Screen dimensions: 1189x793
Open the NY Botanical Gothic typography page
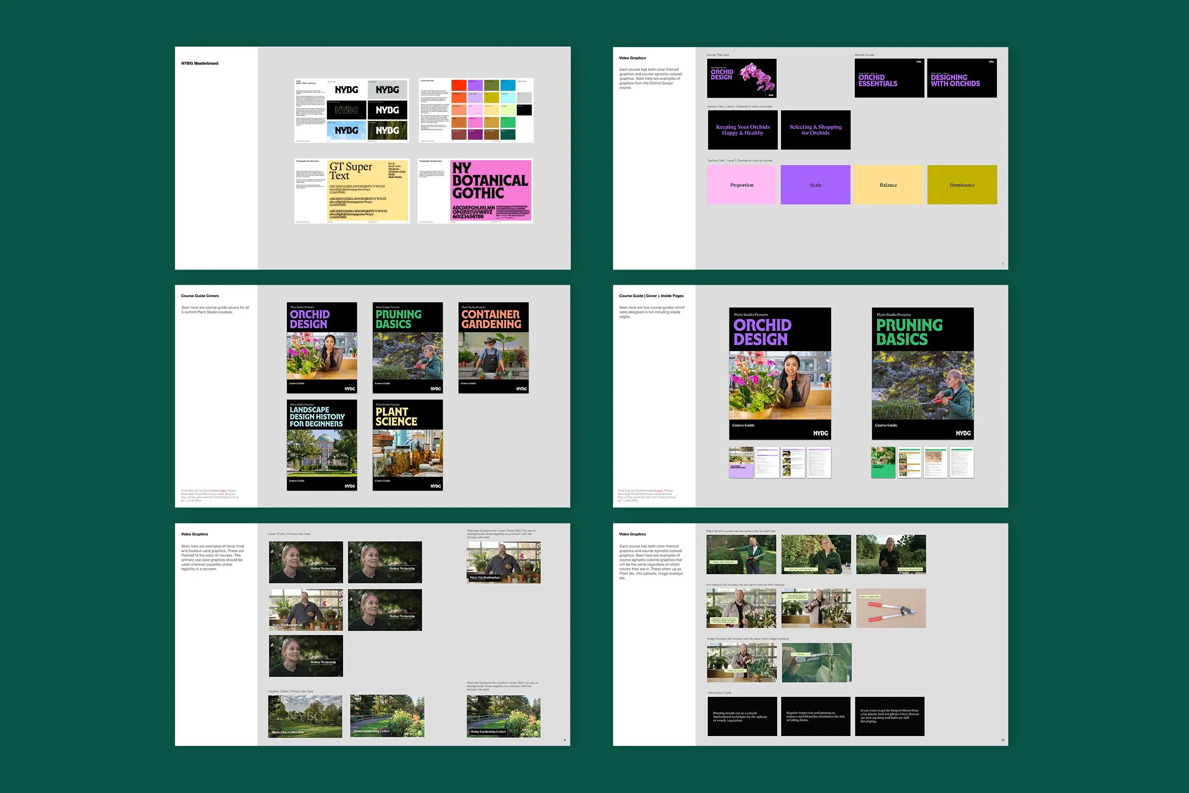click(x=476, y=191)
